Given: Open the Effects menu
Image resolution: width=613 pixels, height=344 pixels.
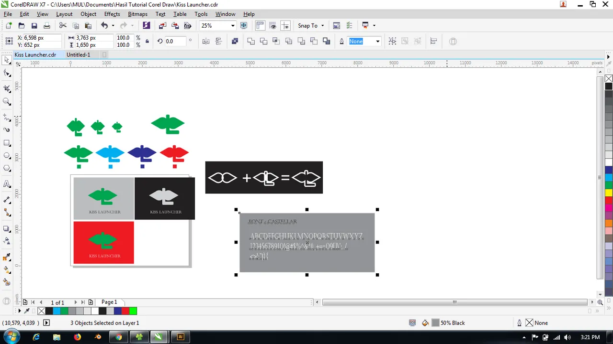Looking at the screenshot, I should [112, 14].
